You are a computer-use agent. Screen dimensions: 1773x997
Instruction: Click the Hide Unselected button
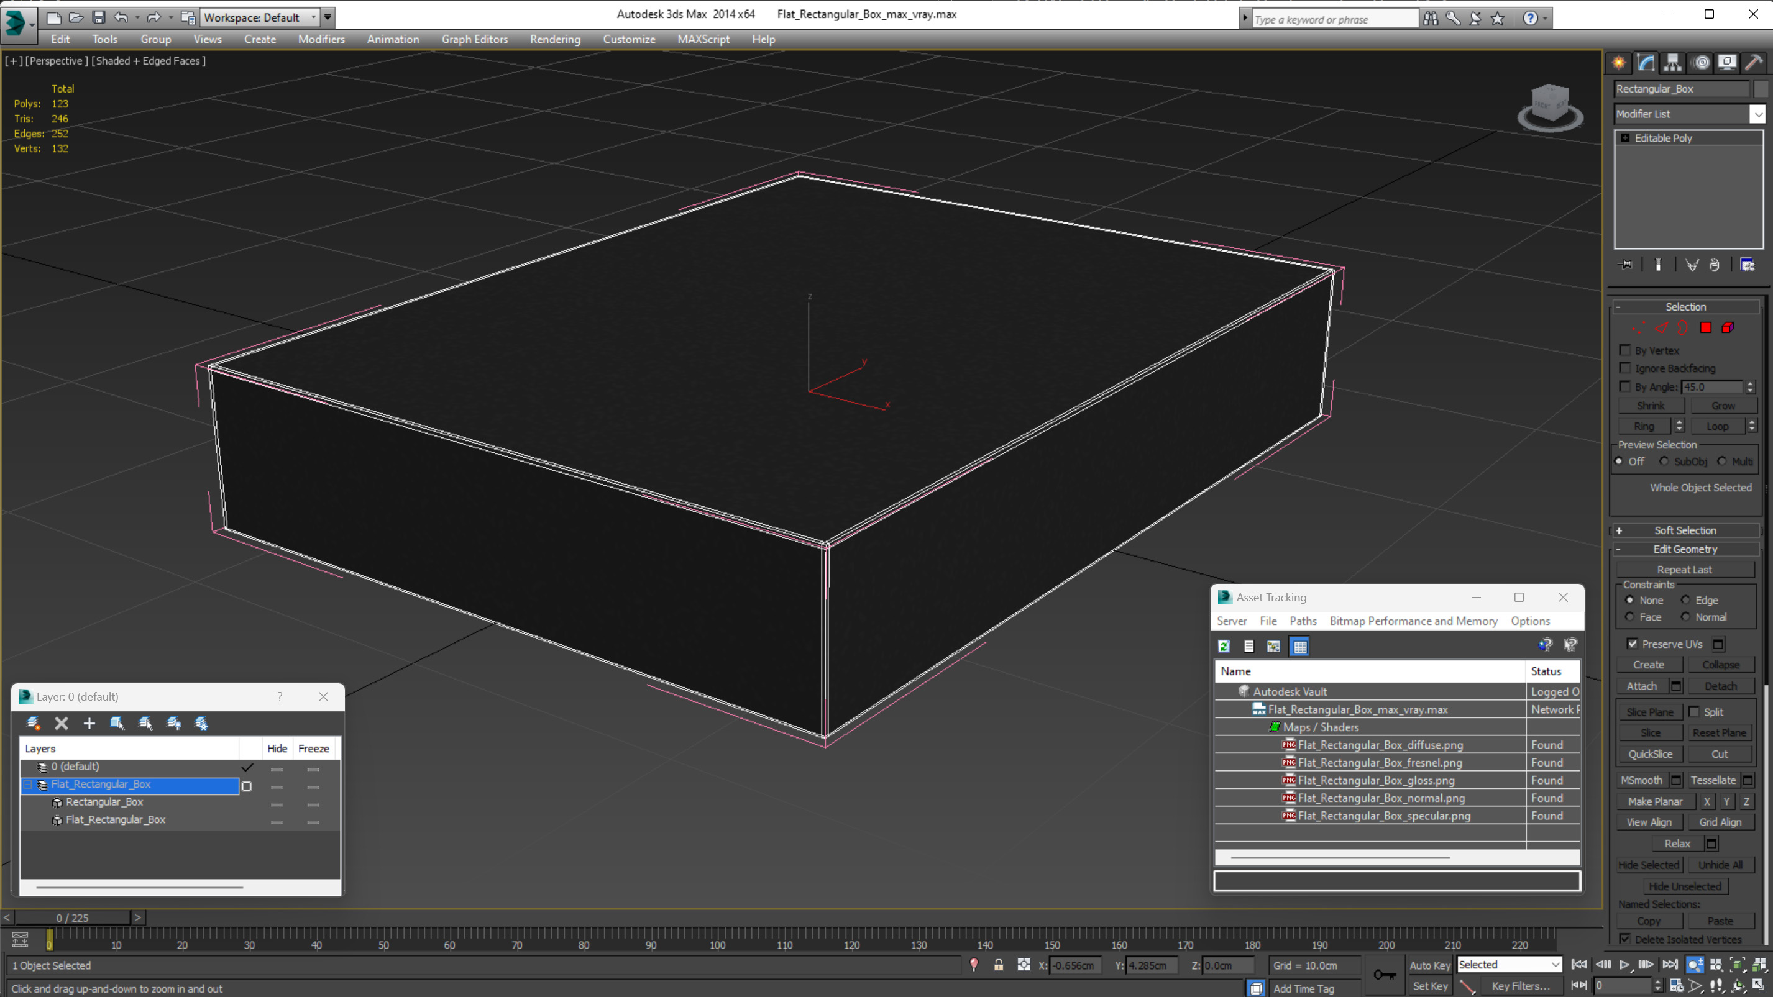coord(1684,886)
